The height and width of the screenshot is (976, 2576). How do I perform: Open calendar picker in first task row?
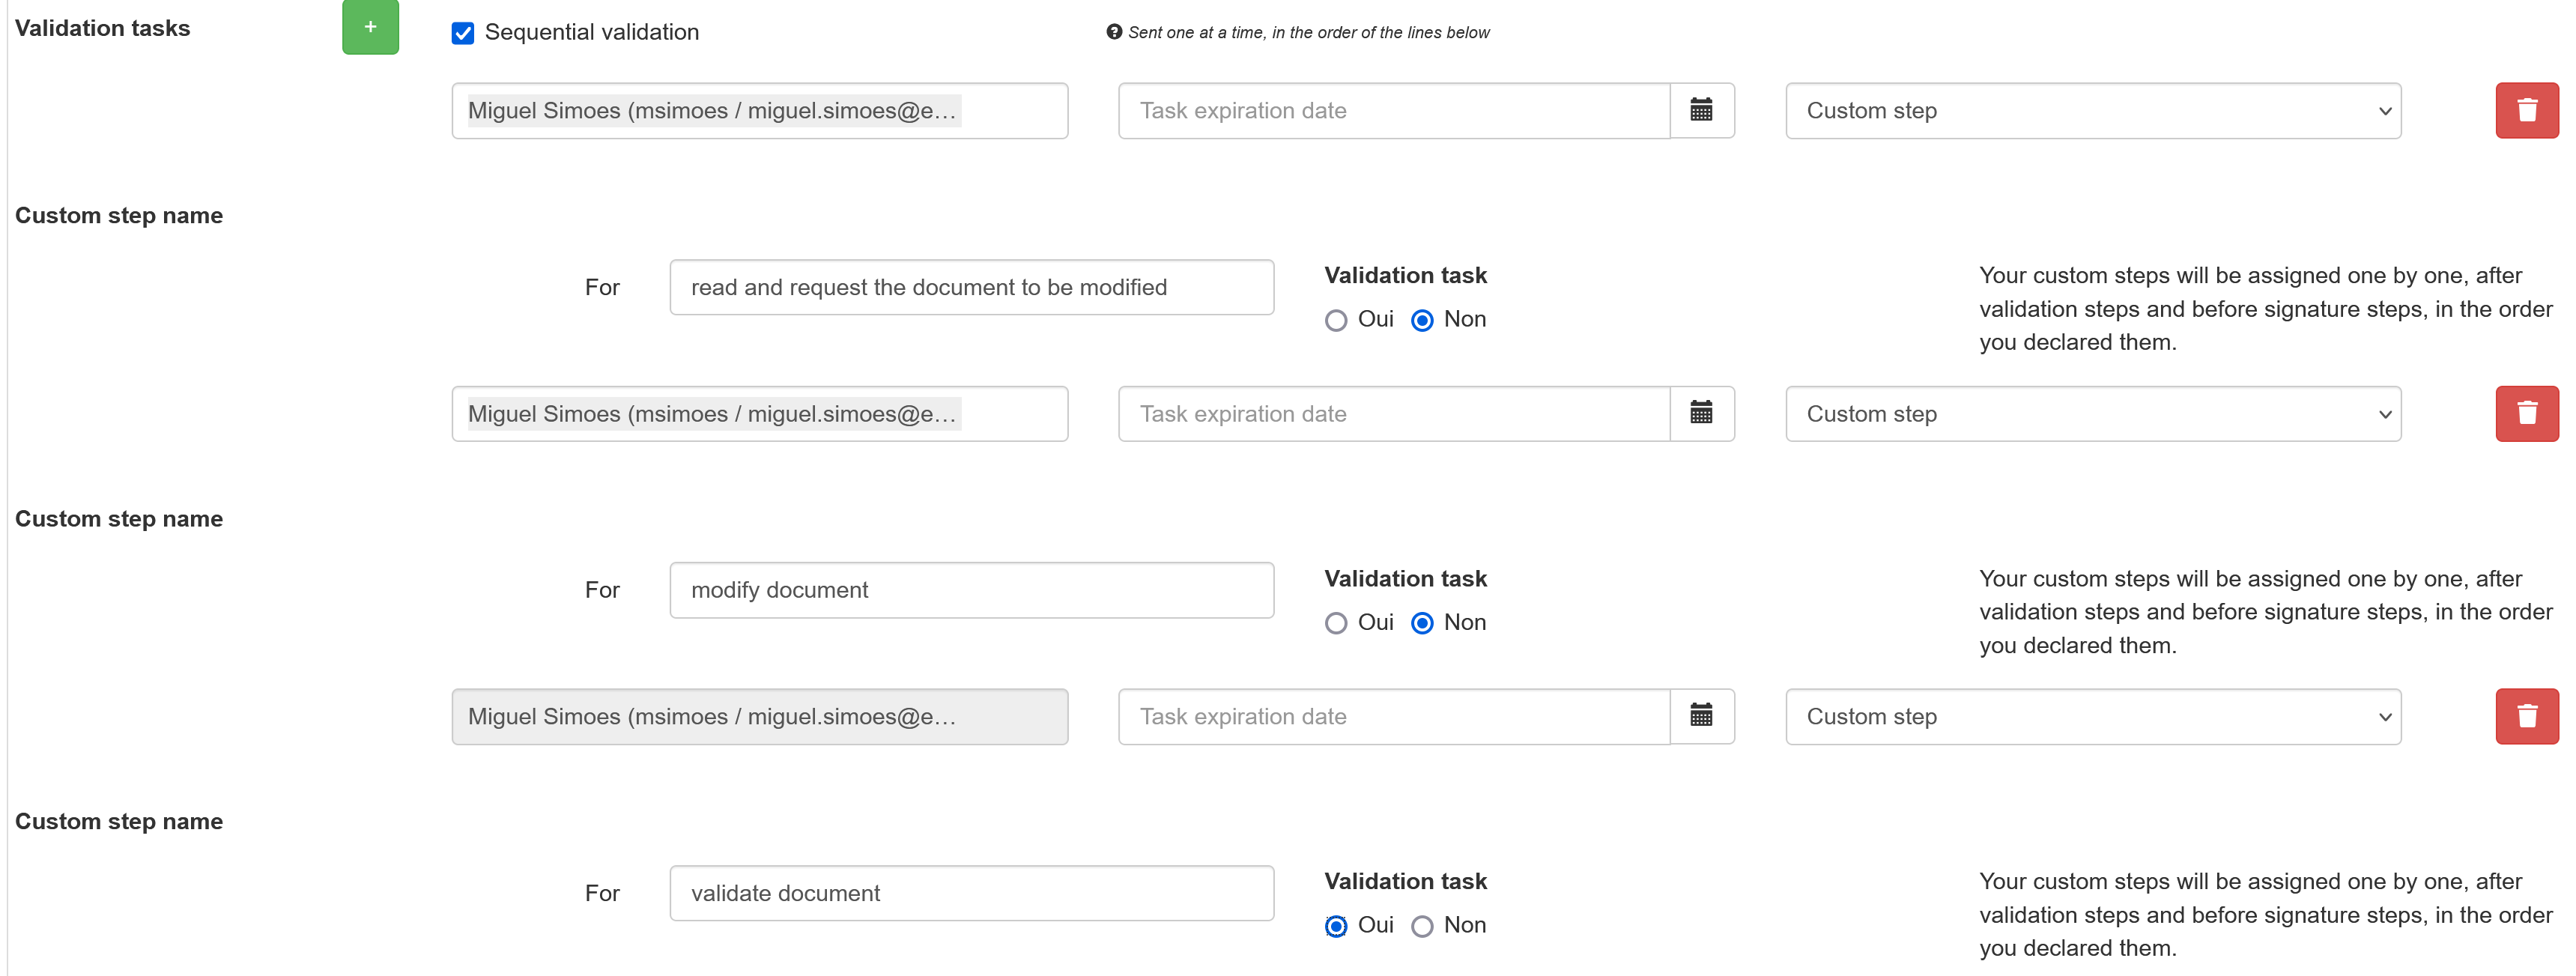[x=1701, y=110]
